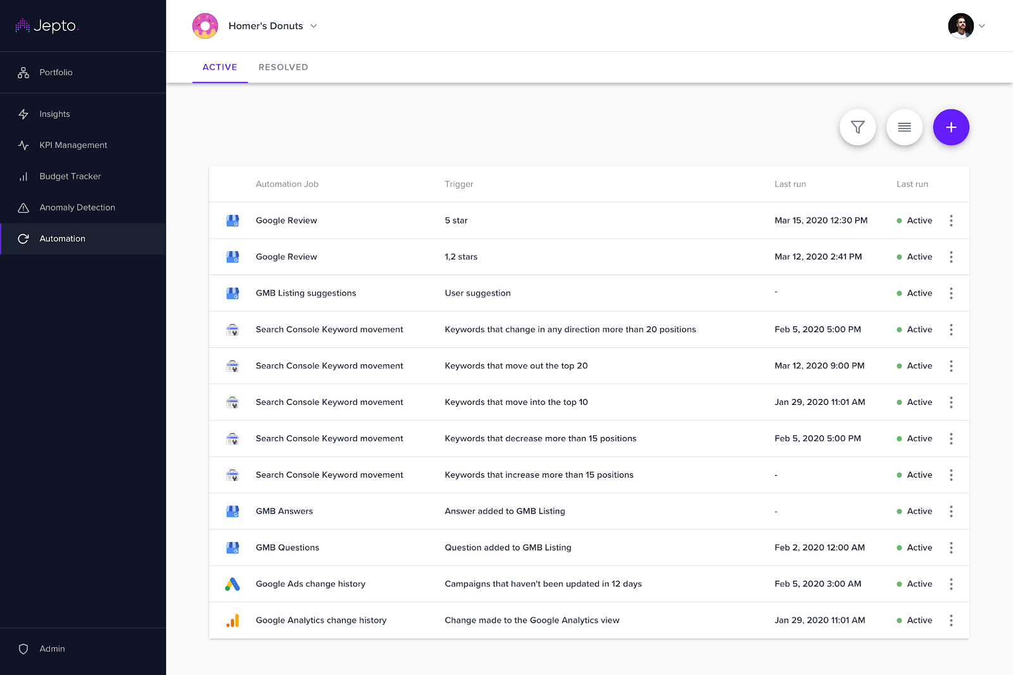Open the Admin section

pyautogui.click(x=83, y=648)
